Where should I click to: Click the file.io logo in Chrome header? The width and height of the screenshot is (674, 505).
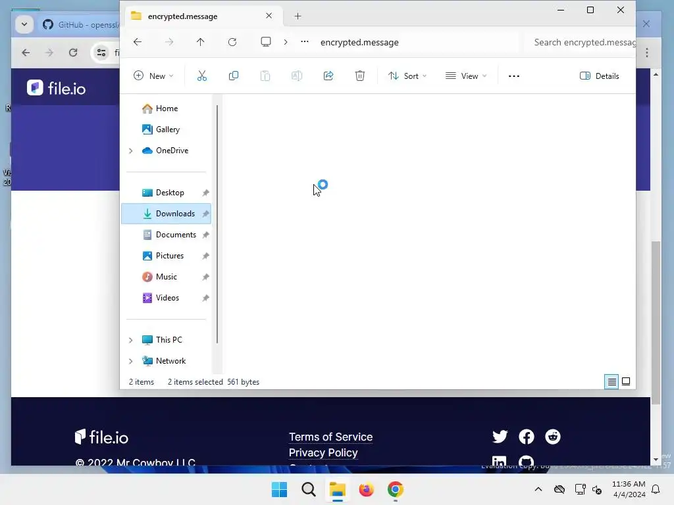[57, 88]
